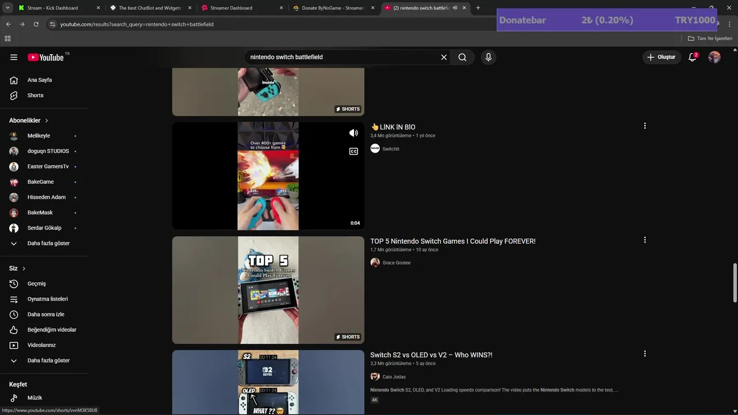This screenshot has width=738, height=415.
Task: Toggle captions on LINK IN BIO preview
Action: (353, 152)
